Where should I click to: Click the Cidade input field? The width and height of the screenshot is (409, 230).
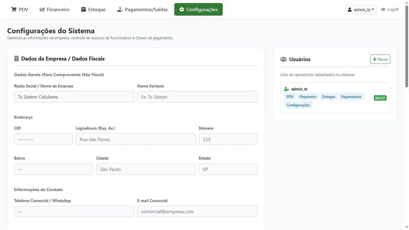click(146, 169)
